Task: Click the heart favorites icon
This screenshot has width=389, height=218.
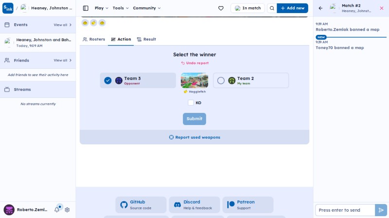Action: (x=221, y=8)
